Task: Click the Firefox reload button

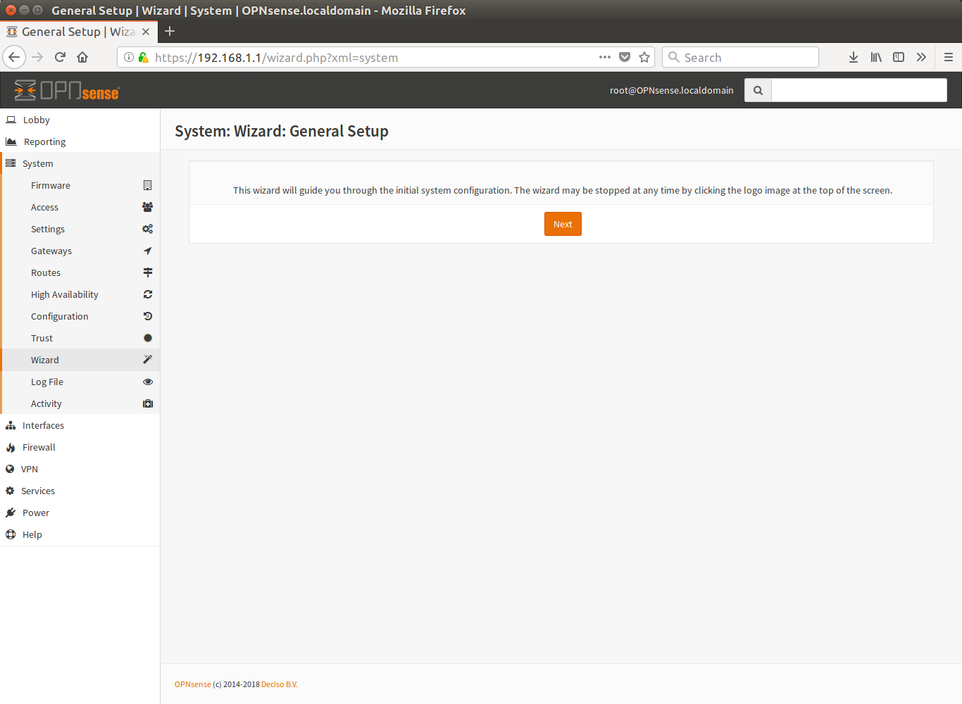Action: (60, 58)
